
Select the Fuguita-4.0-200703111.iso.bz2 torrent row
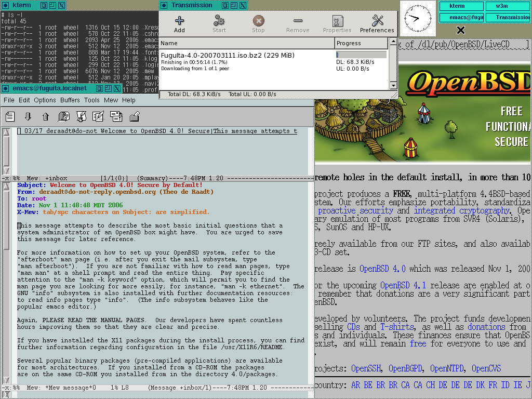point(273,62)
